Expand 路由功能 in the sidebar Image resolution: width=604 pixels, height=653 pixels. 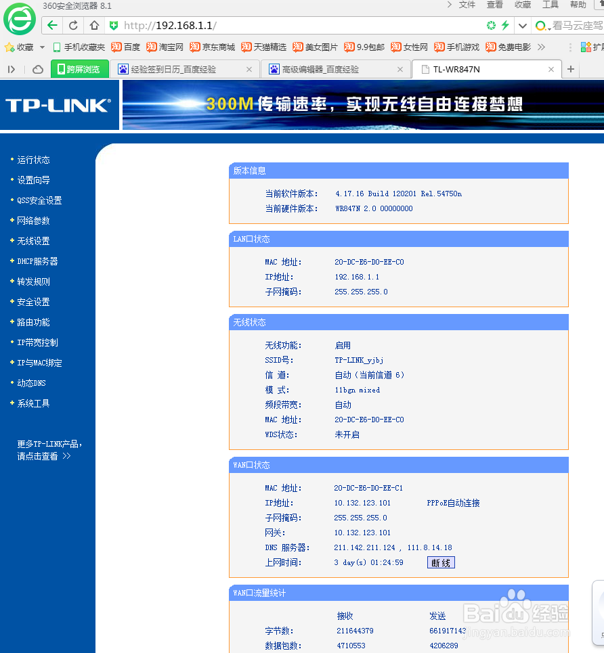click(33, 322)
